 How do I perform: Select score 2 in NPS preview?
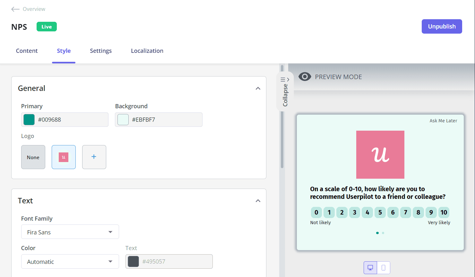pyautogui.click(x=342, y=212)
